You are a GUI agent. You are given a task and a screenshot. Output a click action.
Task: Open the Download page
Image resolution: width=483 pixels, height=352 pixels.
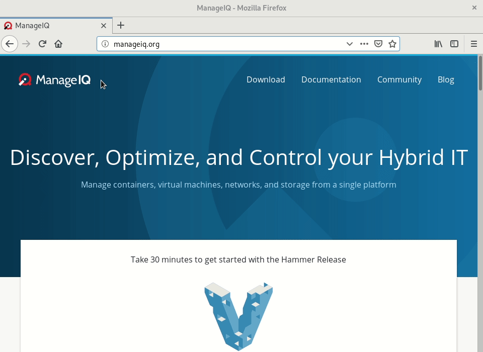(x=266, y=79)
